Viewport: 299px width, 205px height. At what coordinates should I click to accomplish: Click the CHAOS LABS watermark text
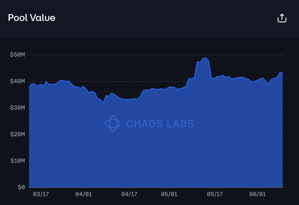pyautogui.click(x=160, y=124)
